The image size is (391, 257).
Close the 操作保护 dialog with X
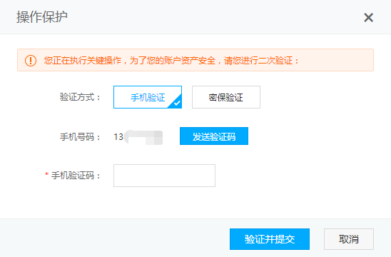point(368,18)
